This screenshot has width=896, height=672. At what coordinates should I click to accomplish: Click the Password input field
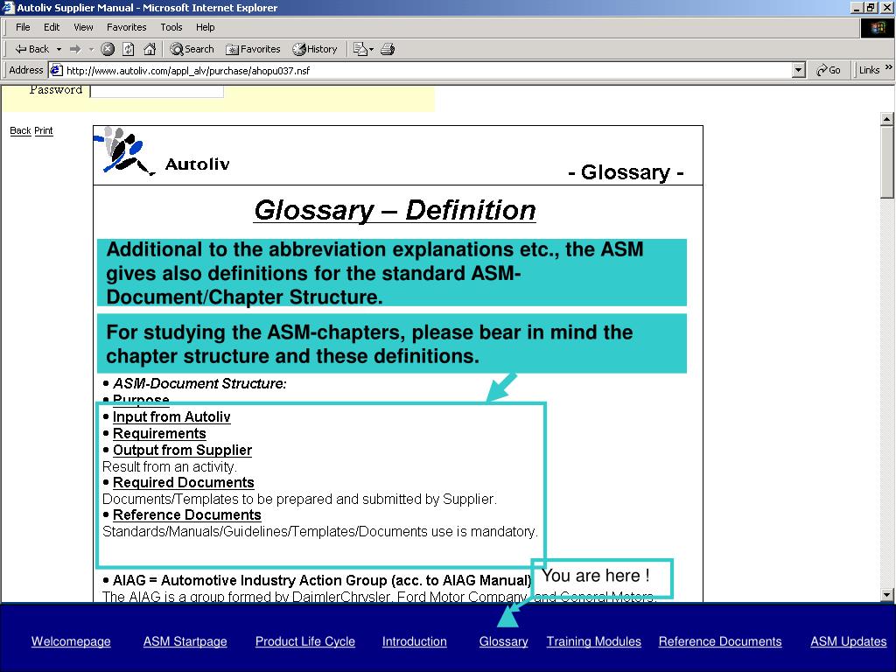click(157, 91)
